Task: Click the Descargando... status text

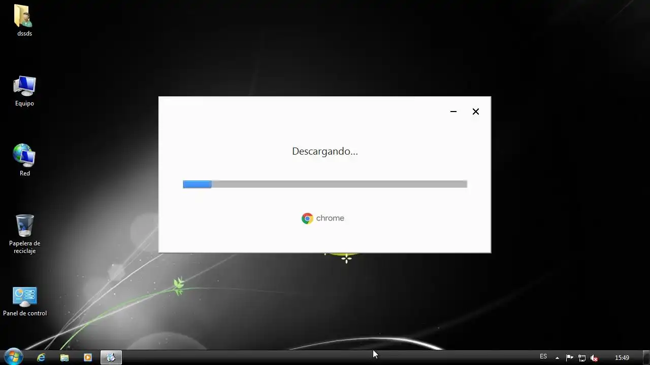Action: 325,151
